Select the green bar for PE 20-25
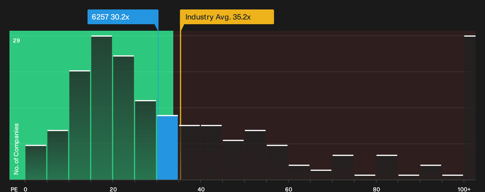 pyautogui.click(x=124, y=118)
